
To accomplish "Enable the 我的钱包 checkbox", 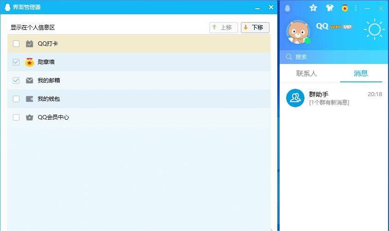I will tap(16, 99).
